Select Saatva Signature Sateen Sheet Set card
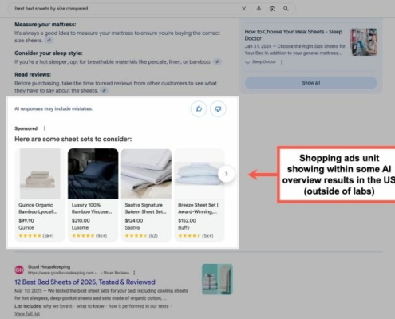395x319 pixels. point(146,195)
